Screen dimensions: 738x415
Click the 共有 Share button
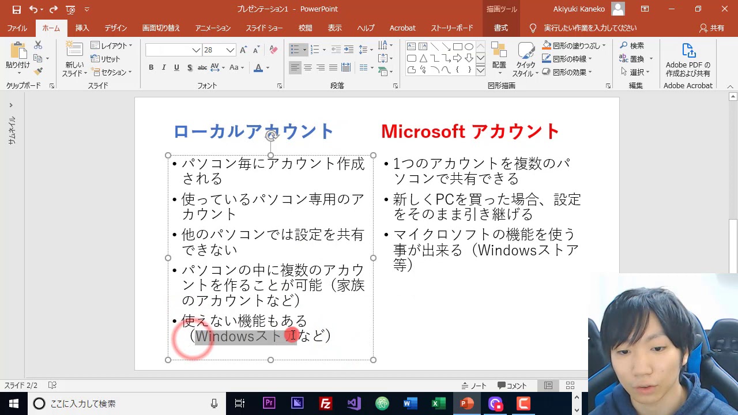point(711,28)
